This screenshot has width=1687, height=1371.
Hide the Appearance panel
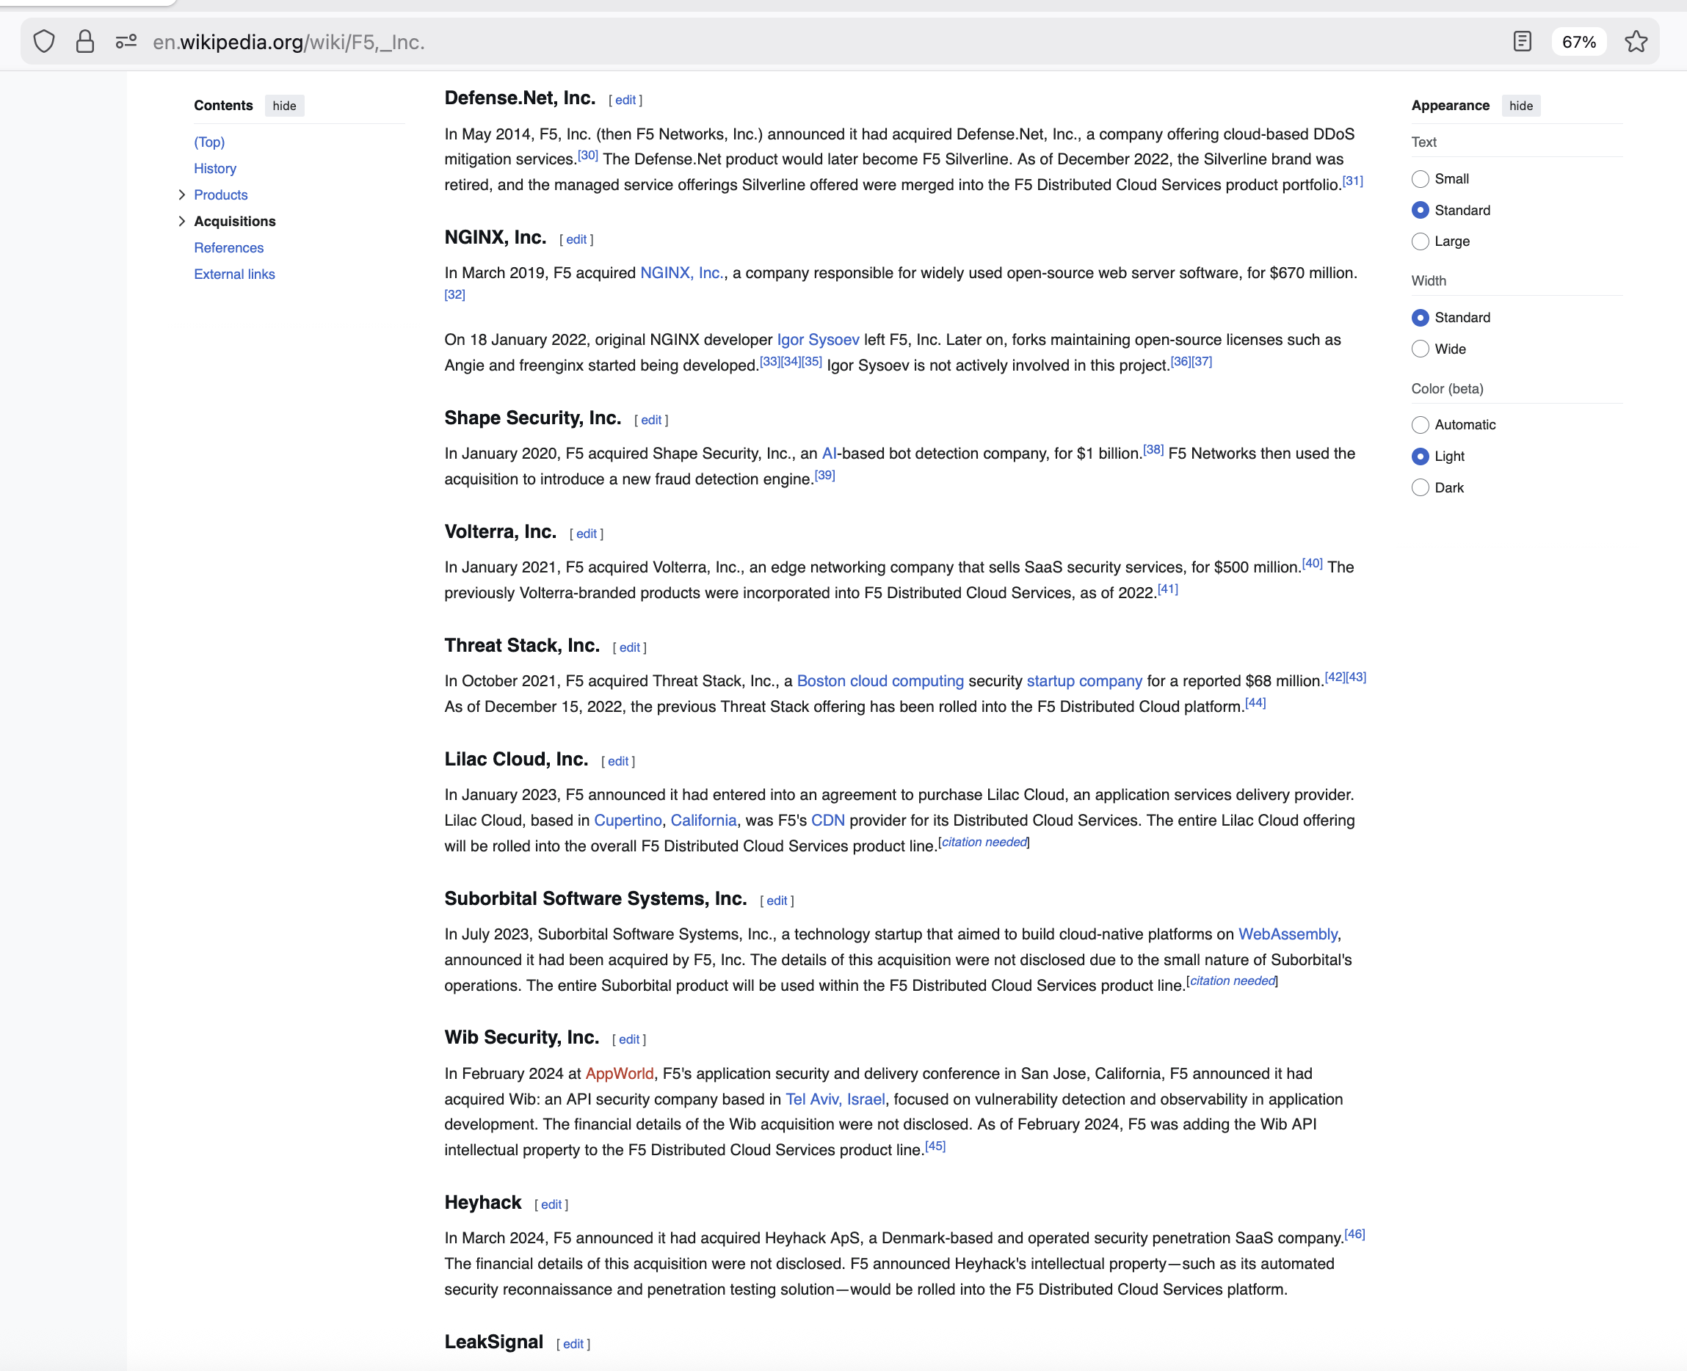pos(1520,106)
